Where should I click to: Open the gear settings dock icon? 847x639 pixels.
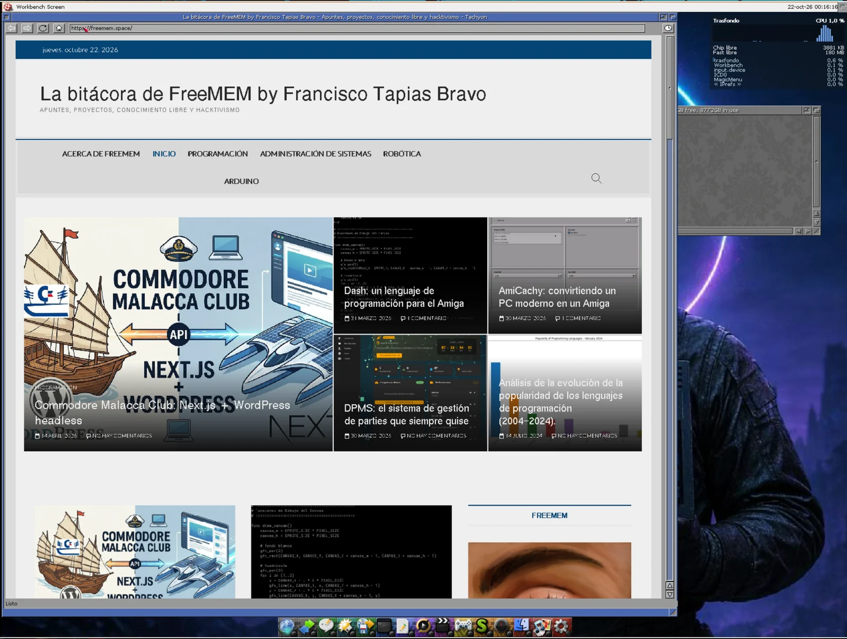point(561,627)
